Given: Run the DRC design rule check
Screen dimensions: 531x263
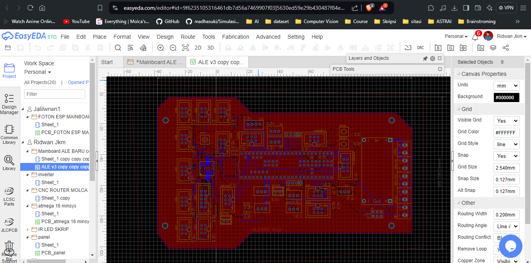Looking at the screenshot, I should coord(420,48).
